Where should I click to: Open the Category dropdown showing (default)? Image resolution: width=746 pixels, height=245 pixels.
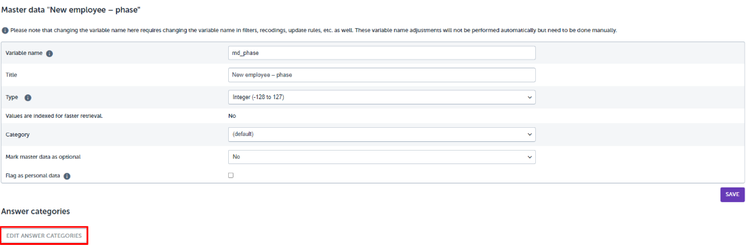coord(382,134)
